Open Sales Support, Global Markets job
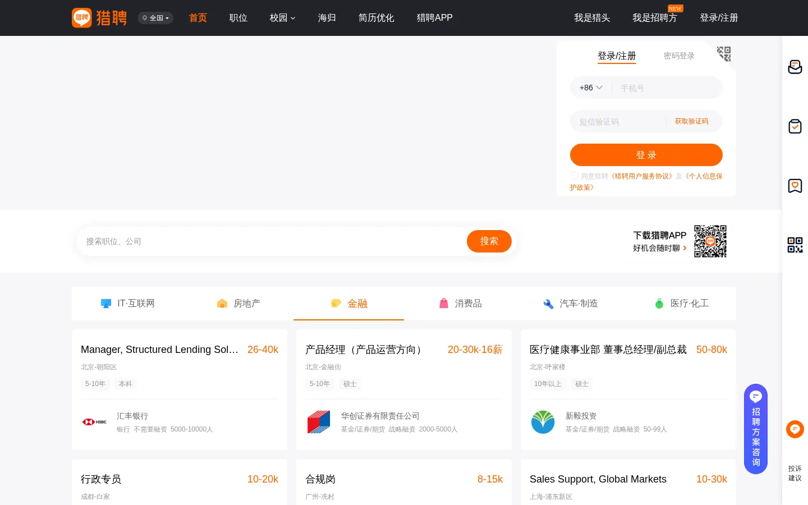 pos(598,479)
